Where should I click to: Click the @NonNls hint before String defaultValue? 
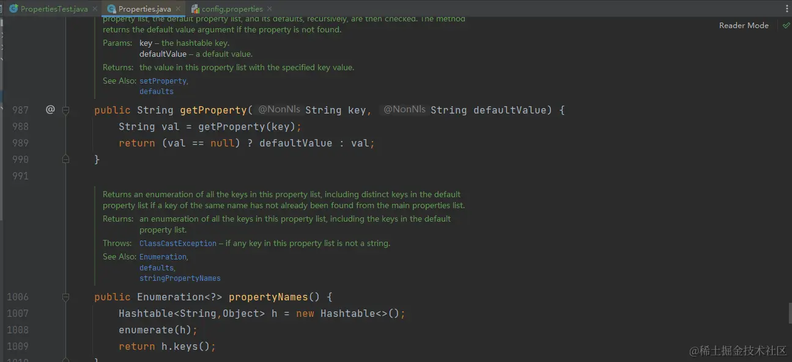point(404,110)
